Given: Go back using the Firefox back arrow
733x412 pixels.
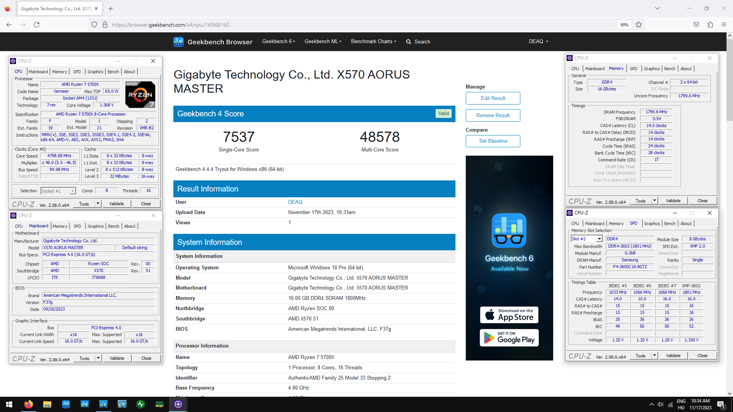Looking at the screenshot, I should [9, 25].
